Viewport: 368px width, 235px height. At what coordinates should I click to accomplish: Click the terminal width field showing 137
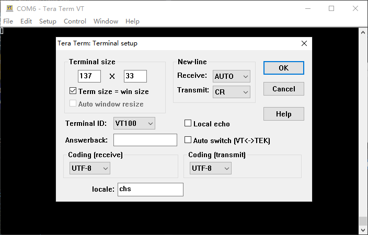(x=89, y=76)
